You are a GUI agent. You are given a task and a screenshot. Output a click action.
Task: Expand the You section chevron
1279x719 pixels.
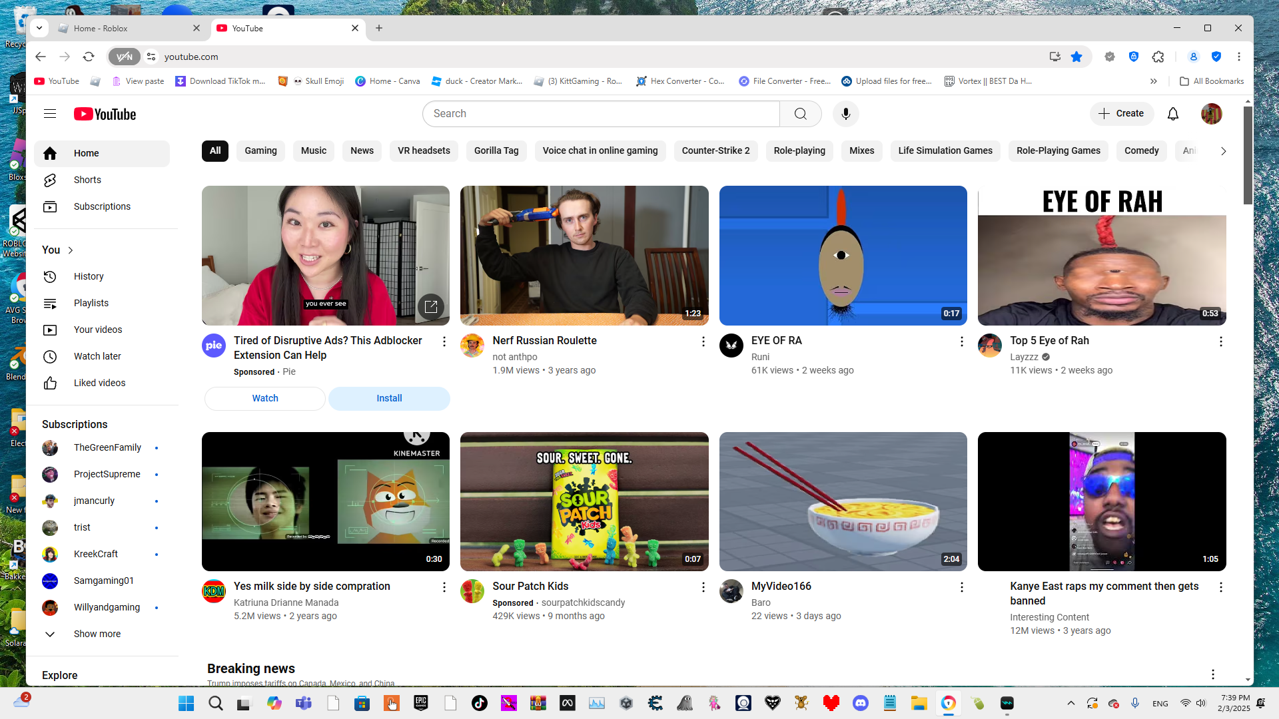tap(70, 250)
